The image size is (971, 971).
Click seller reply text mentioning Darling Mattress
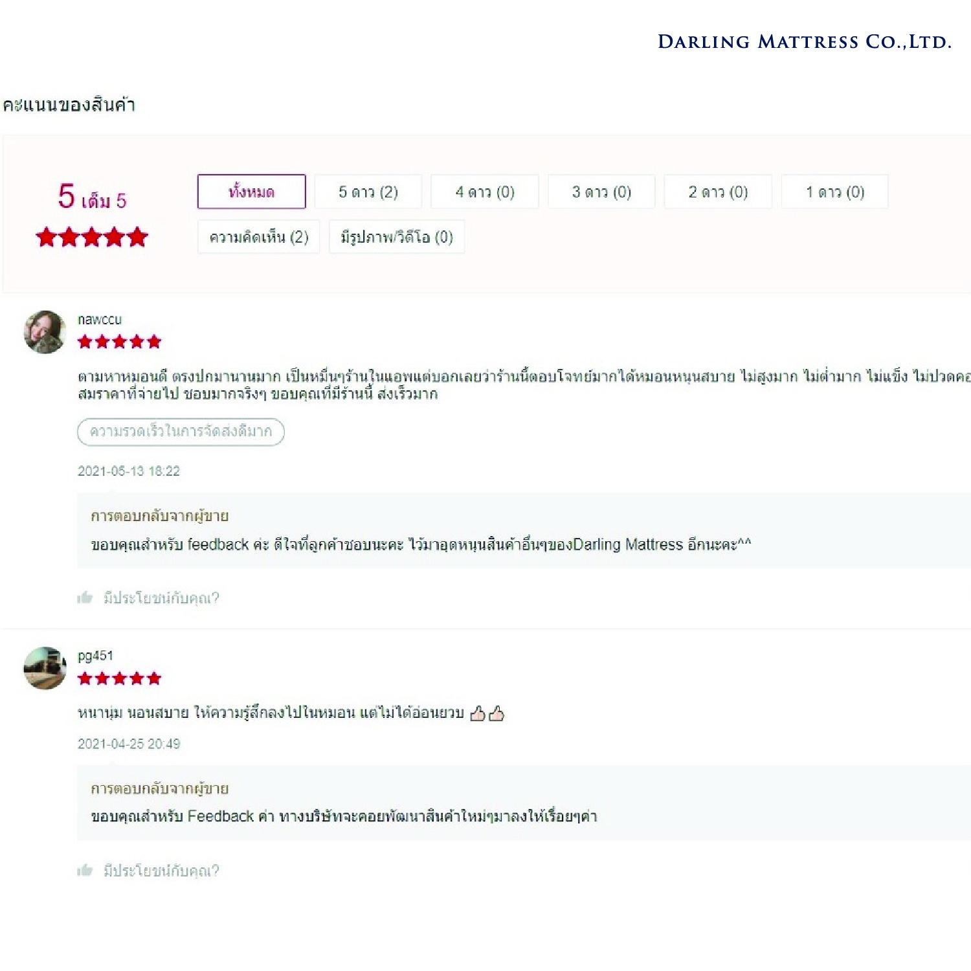[x=421, y=544]
